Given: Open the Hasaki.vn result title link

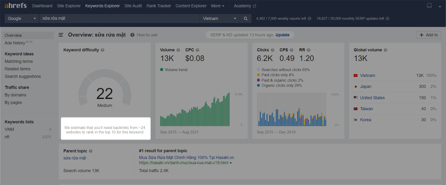Looking at the screenshot, I should (x=186, y=158).
